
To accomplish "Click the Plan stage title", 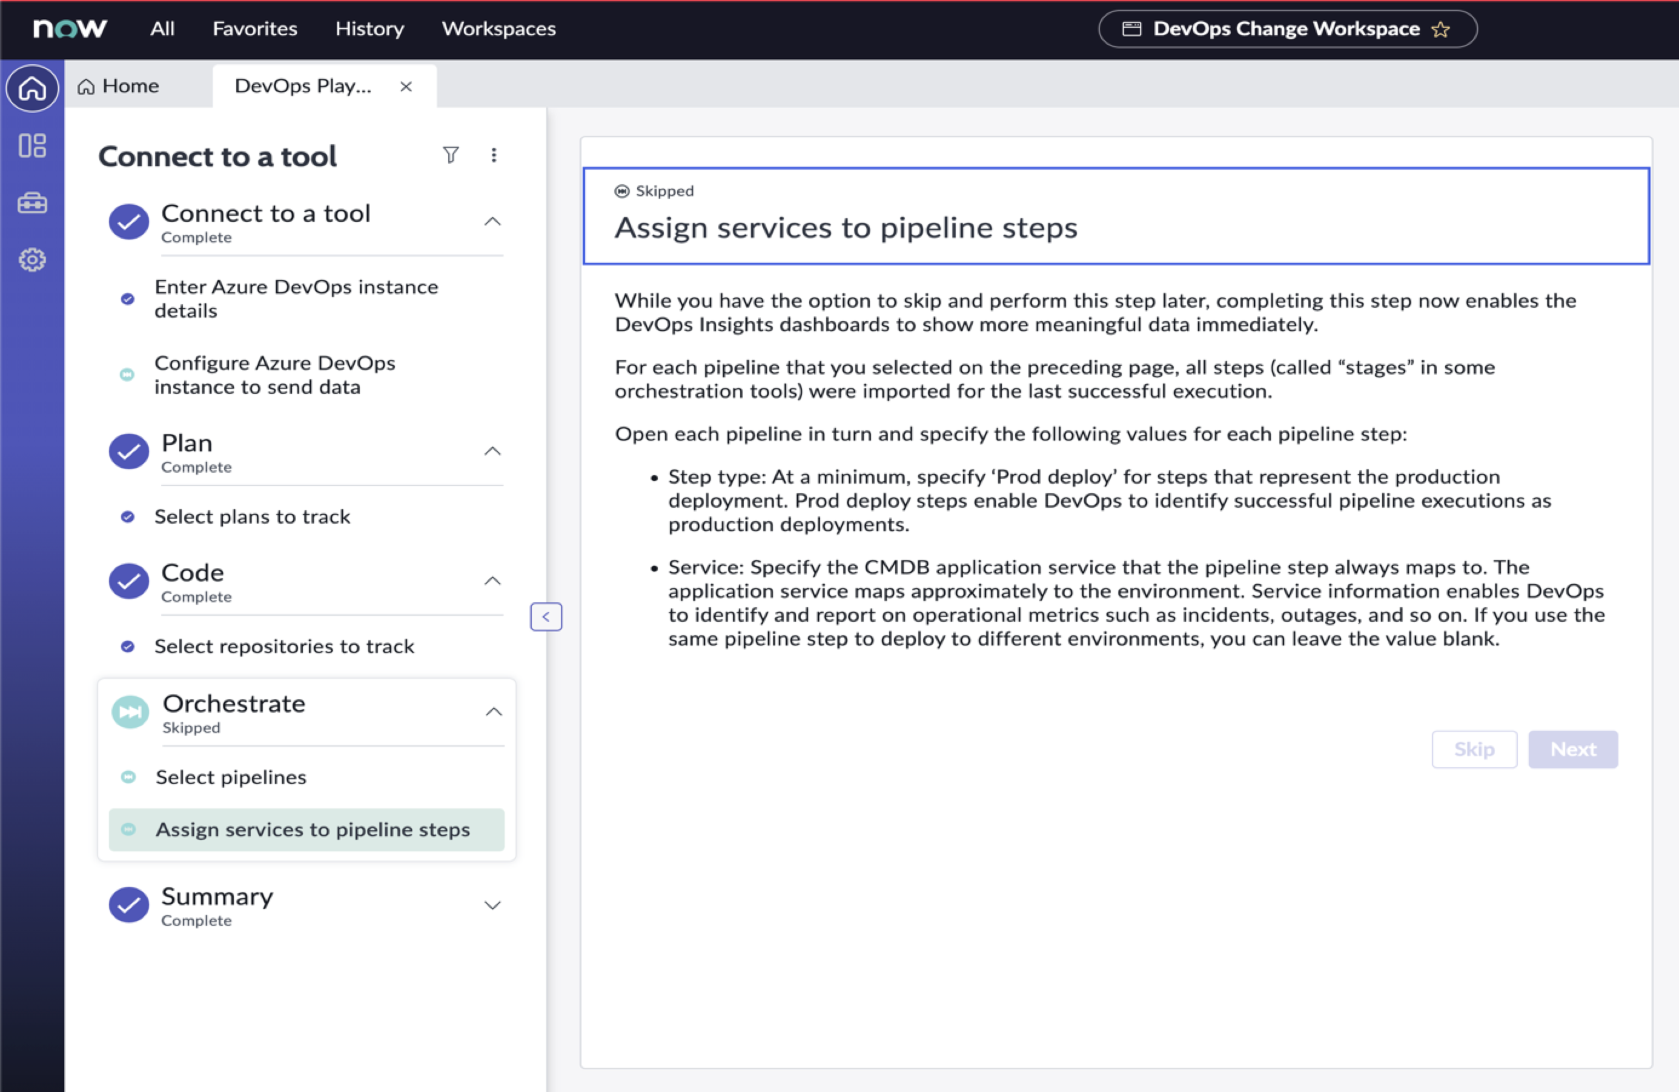I will [x=187, y=442].
